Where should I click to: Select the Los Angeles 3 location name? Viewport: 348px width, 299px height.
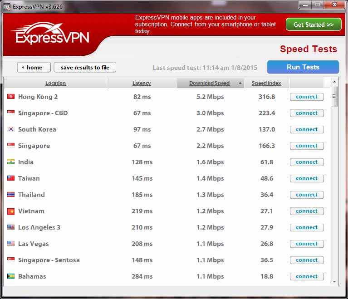[39, 227]
